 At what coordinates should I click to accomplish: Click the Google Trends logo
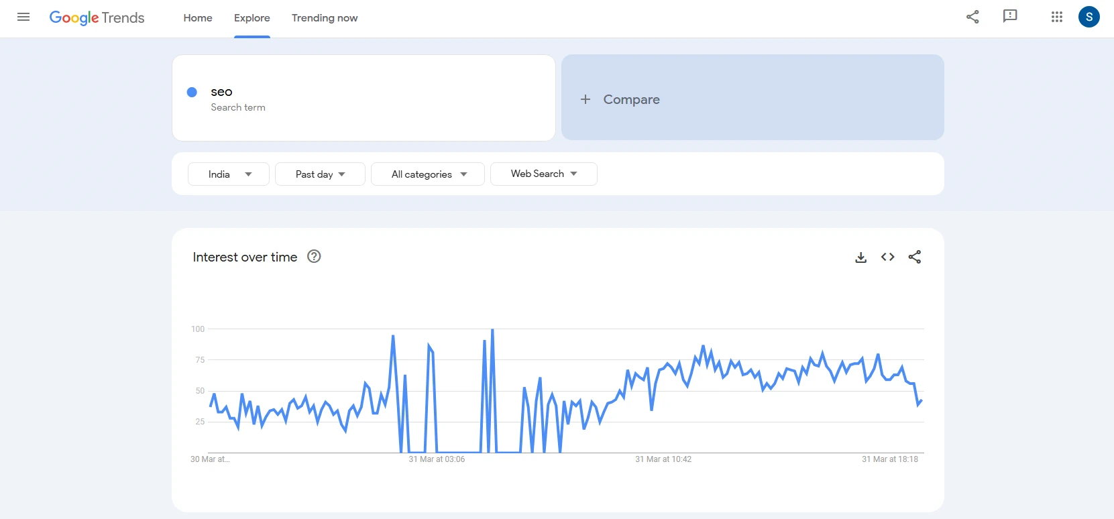pos(97,18)
